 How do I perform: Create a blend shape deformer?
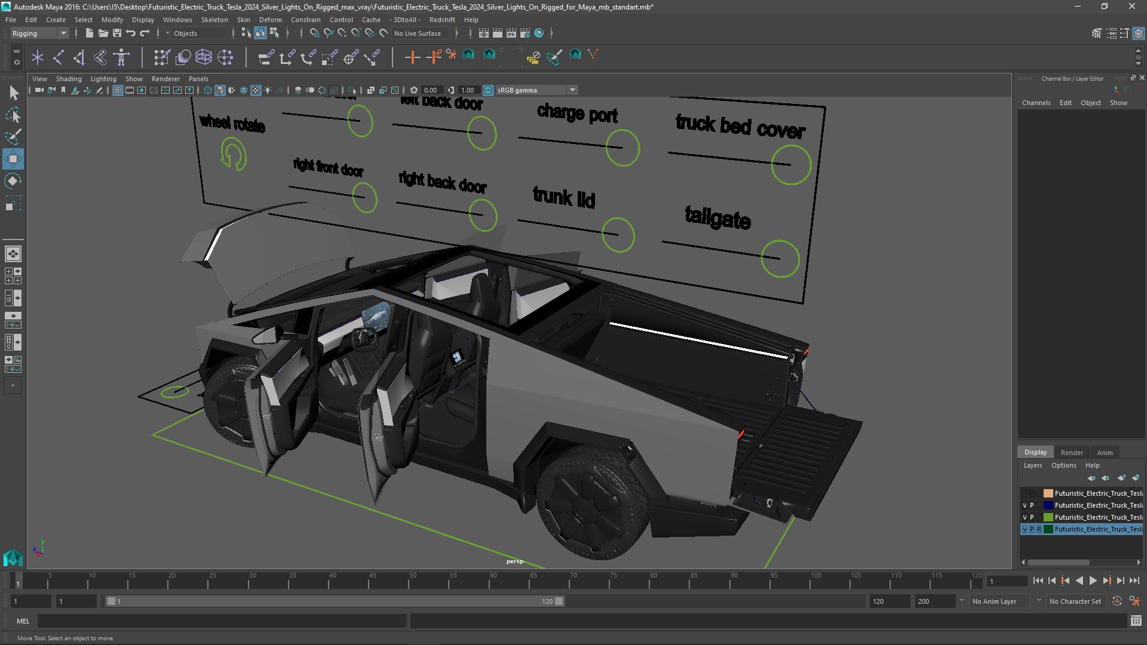tap(183, 57)
